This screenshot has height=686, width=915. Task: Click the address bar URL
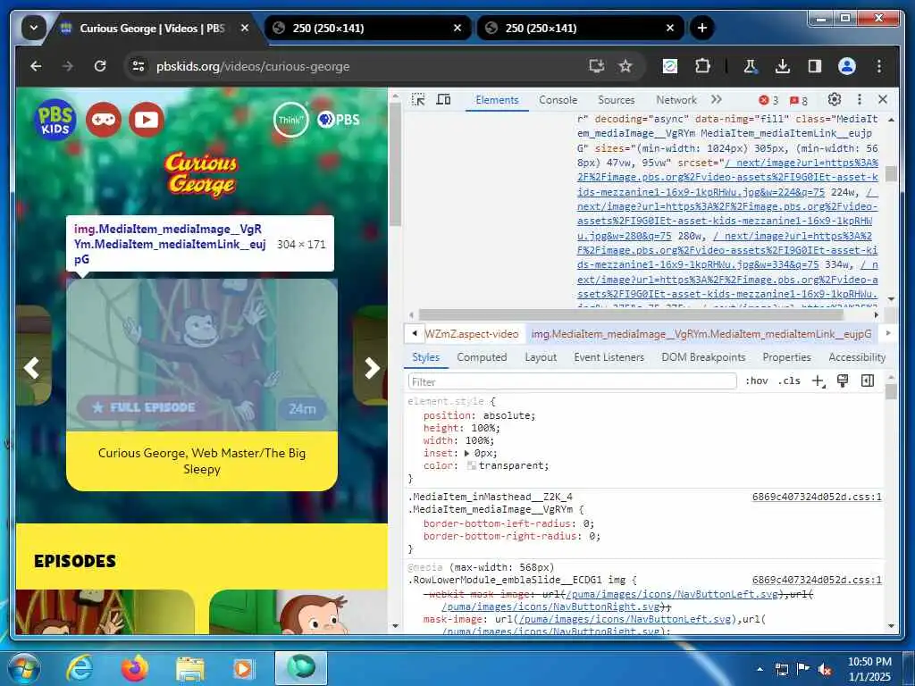point(253,66)
